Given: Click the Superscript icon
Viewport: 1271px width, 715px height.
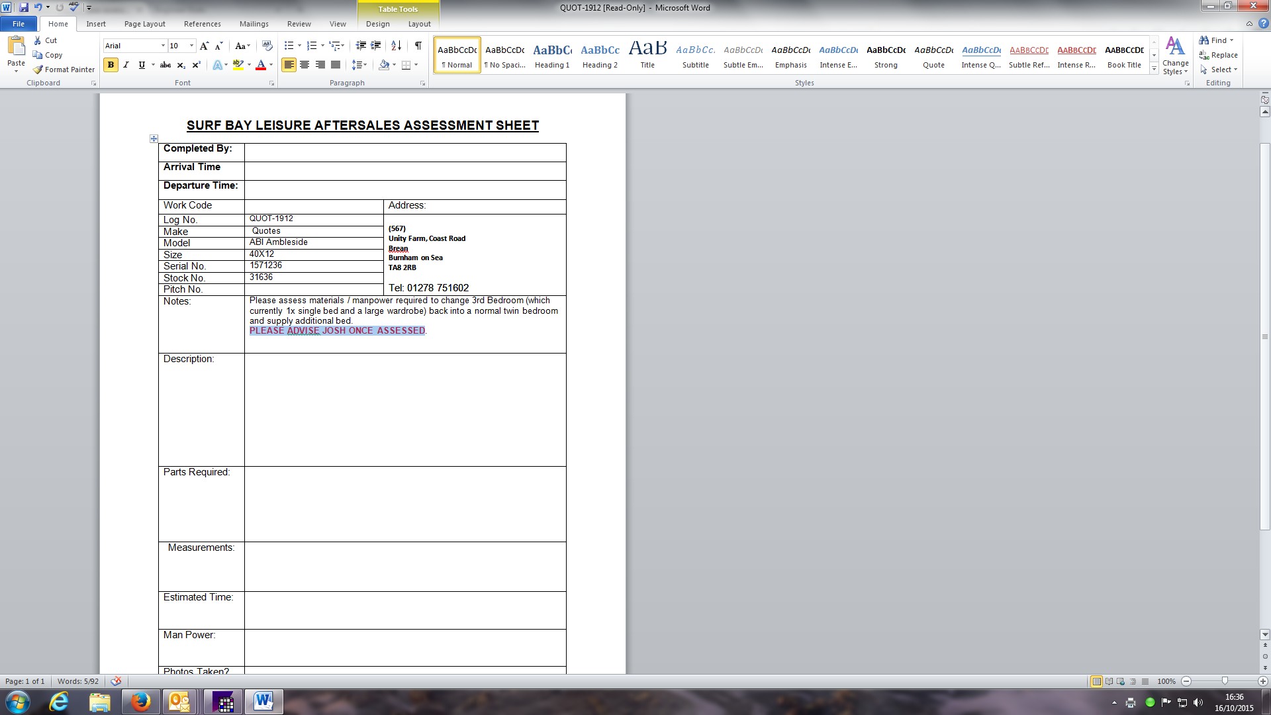Looking at the screenshot, I should (x=197, y=65).
